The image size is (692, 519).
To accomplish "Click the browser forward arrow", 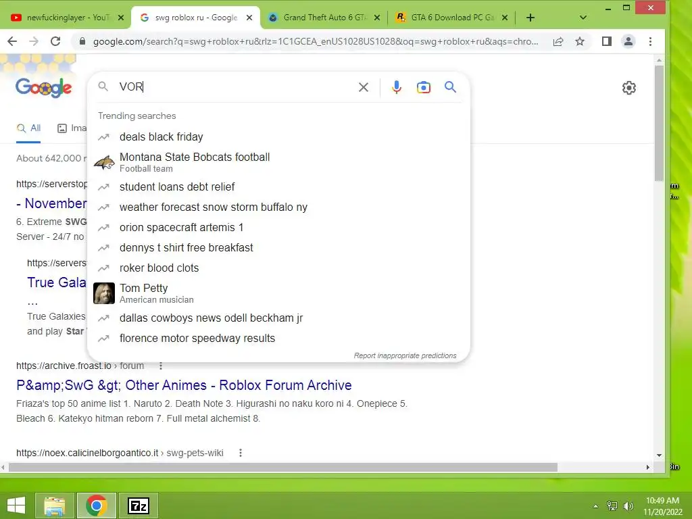I will point(34,41).
